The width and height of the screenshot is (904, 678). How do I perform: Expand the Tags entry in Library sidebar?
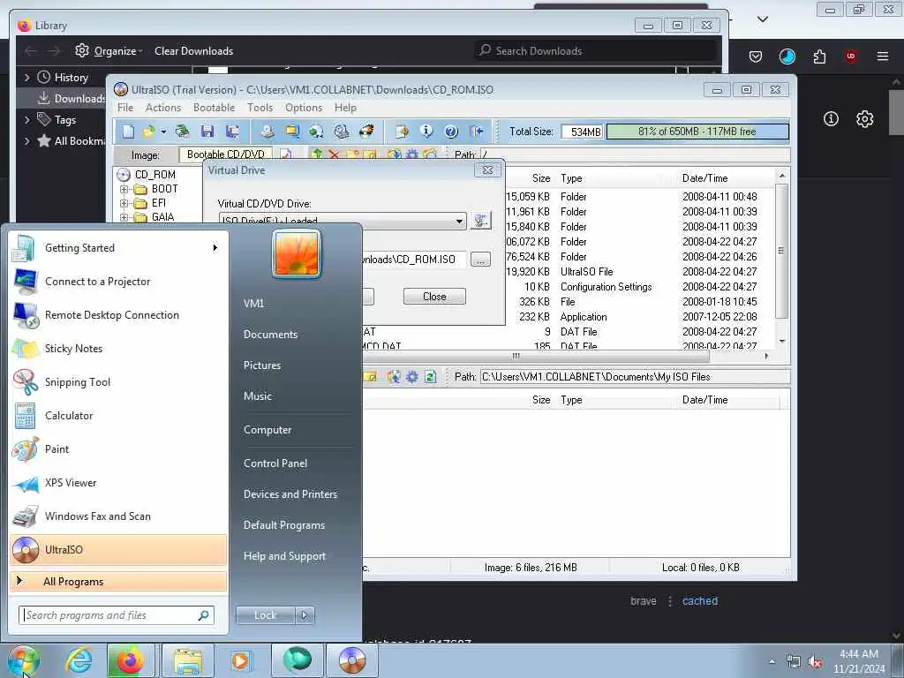click(x=26, y=120)
